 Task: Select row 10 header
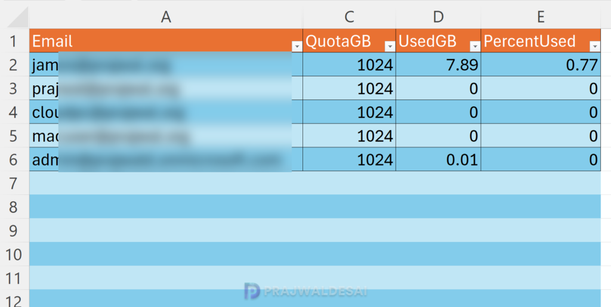pos(14,255)
